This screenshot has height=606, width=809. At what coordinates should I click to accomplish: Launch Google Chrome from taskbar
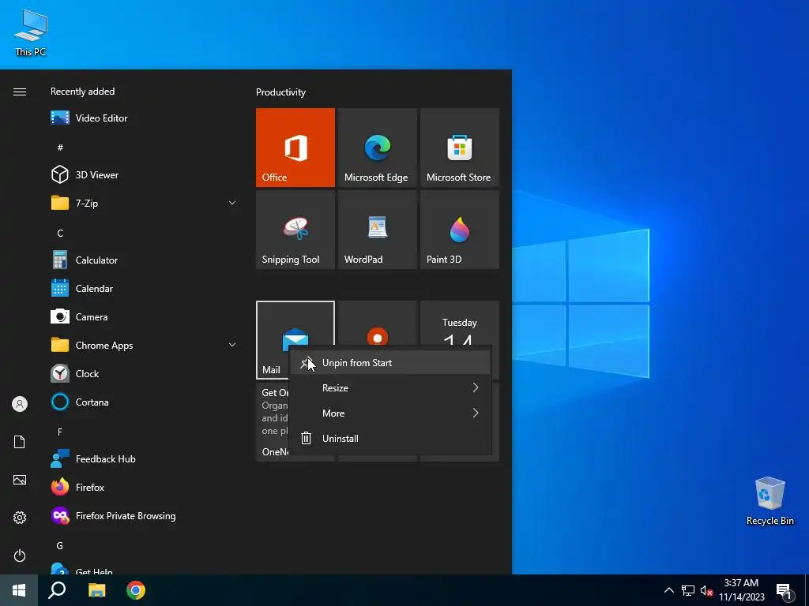click(136, 590)
